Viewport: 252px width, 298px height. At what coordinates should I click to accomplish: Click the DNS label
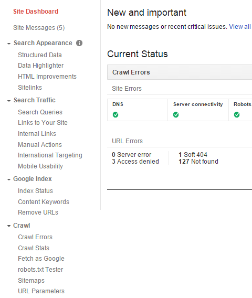[118, 104]
